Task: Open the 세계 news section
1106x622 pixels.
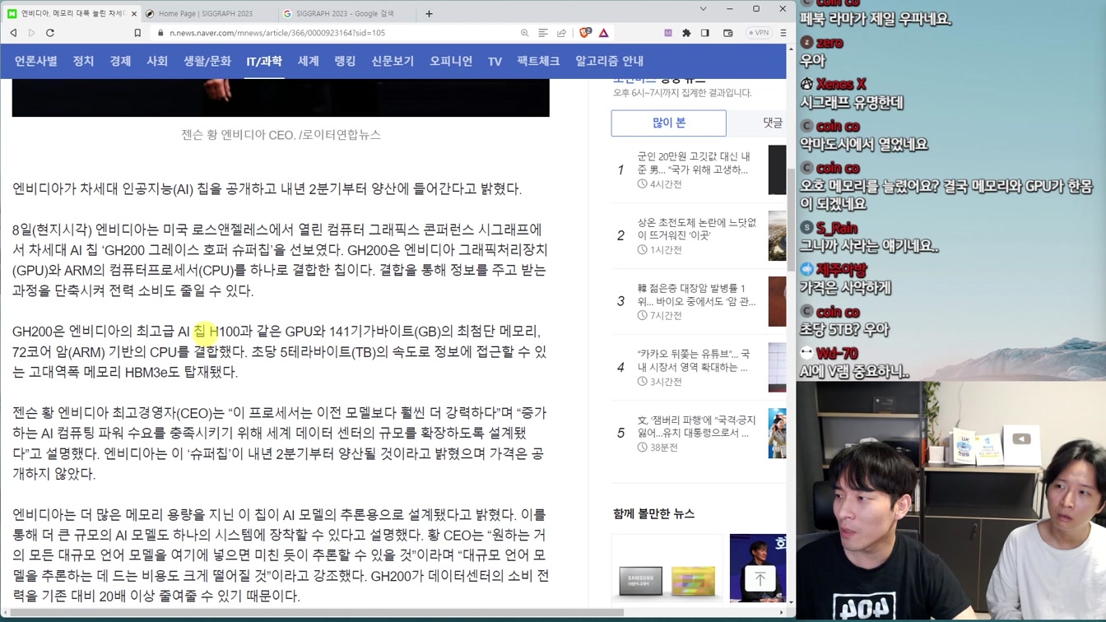Action: point(308,61)
